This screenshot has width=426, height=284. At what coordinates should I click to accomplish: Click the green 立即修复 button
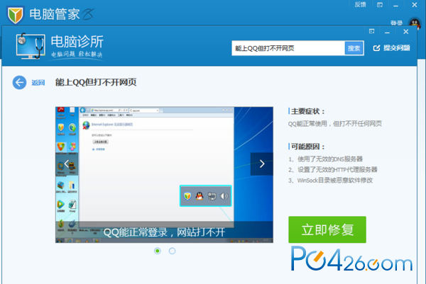point(327,229)
